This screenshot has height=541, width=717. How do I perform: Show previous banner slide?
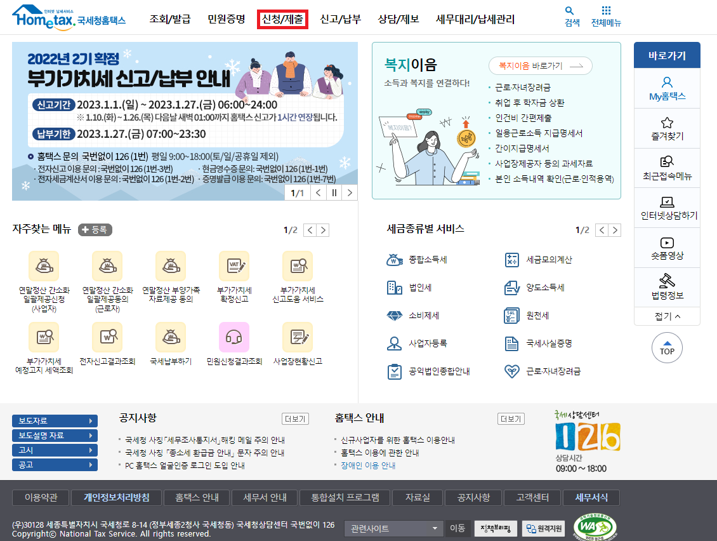tap(319, 192)
